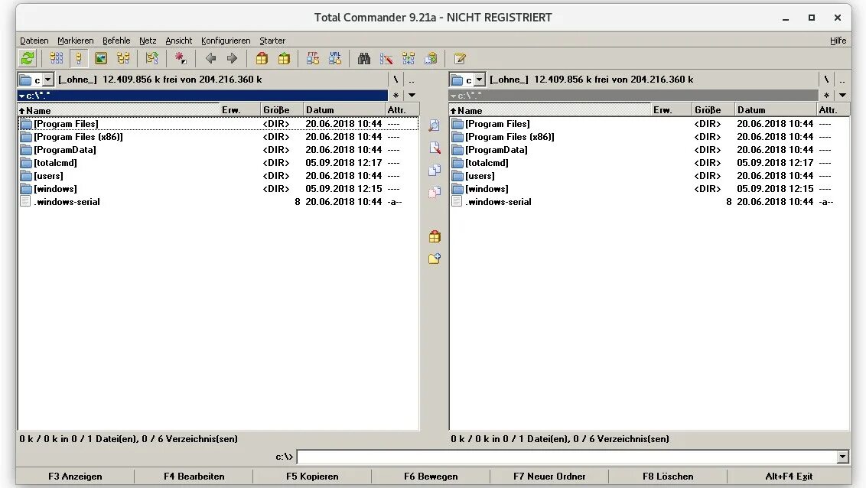
Task: Click the edit file pencil icon in middle bar
Action: click(435, 148)
